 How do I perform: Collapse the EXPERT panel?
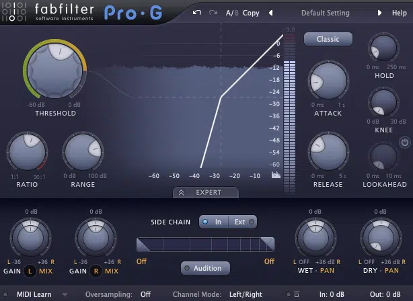click(206, 192)
